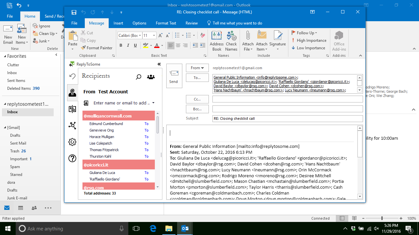419x235 pixels.
Task: Open the font name dropdown
Action: [140, 35]
